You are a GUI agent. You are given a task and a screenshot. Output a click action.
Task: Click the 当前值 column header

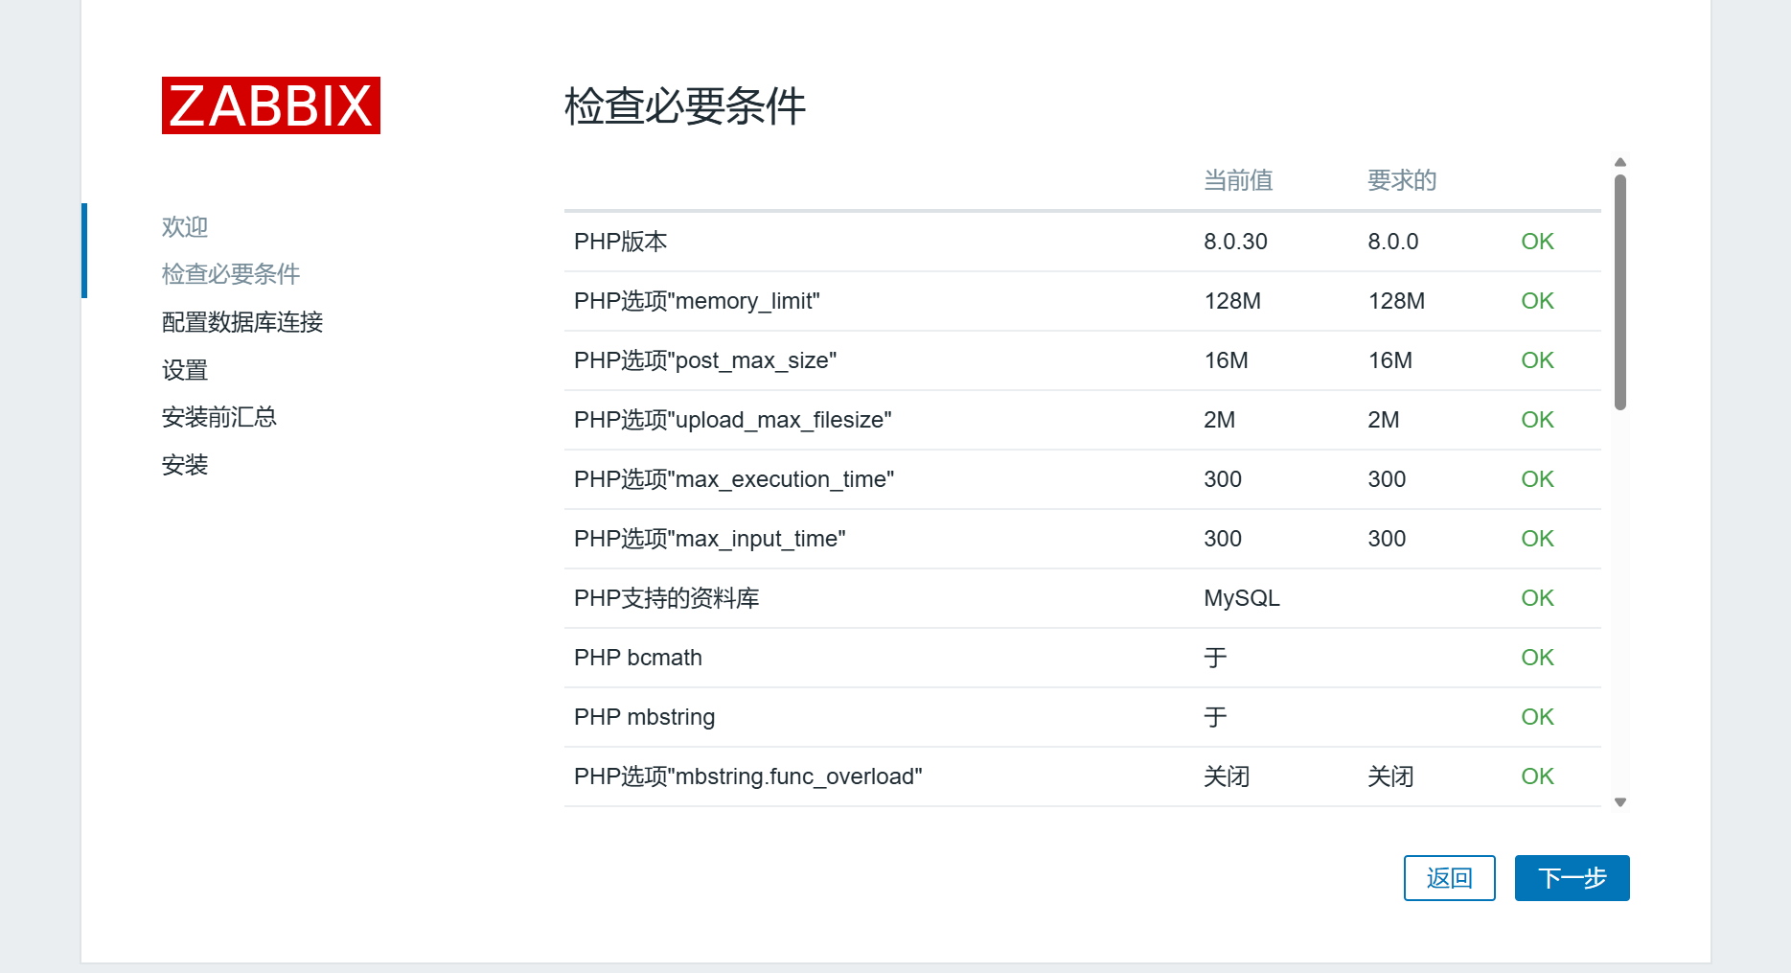tap(1238, 180)
